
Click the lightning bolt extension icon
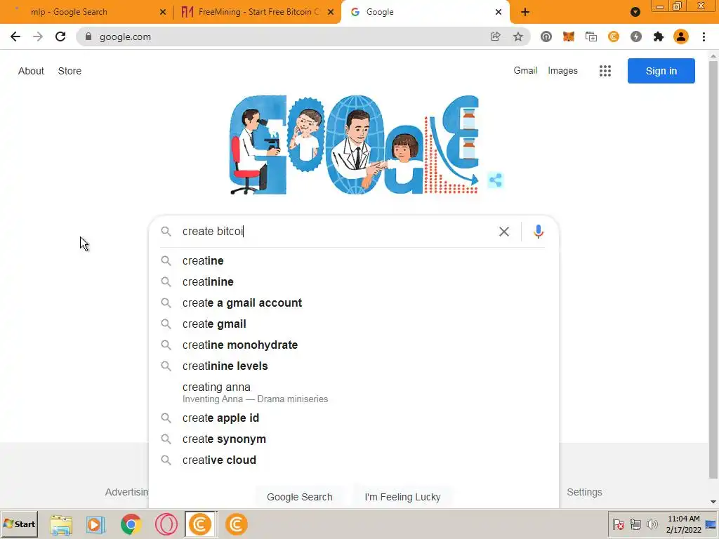[636, 36]
